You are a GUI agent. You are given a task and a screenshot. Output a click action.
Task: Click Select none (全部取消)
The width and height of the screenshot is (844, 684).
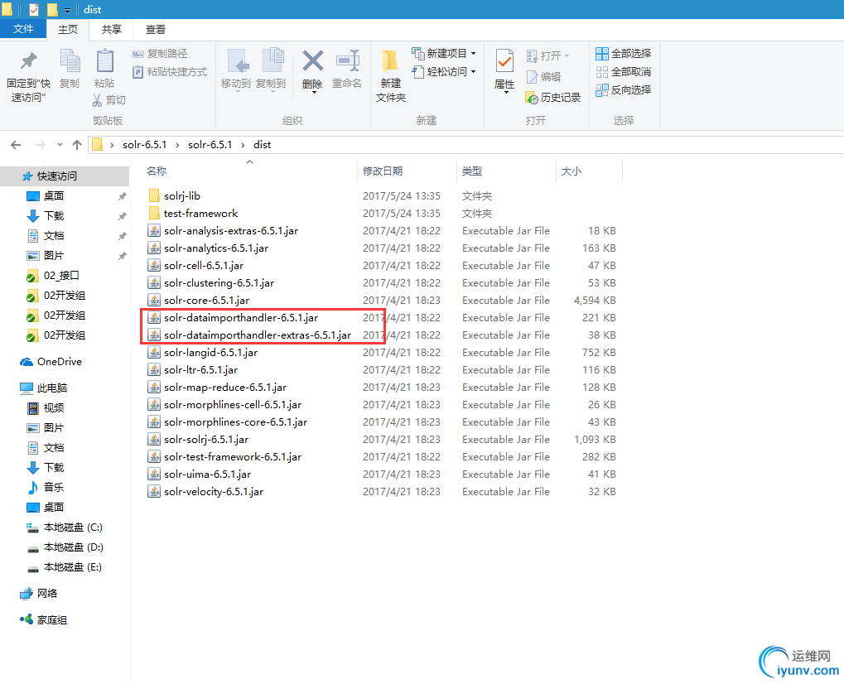coord(624,71)
